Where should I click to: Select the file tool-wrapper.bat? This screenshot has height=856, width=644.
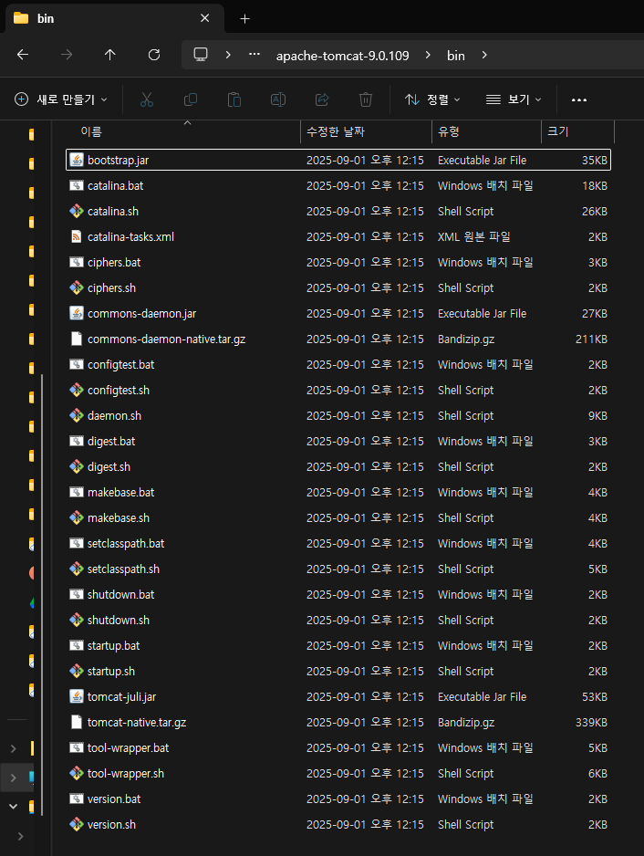click(338, 748)
